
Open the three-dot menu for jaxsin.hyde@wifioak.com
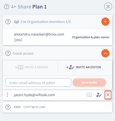click(7, 95)
